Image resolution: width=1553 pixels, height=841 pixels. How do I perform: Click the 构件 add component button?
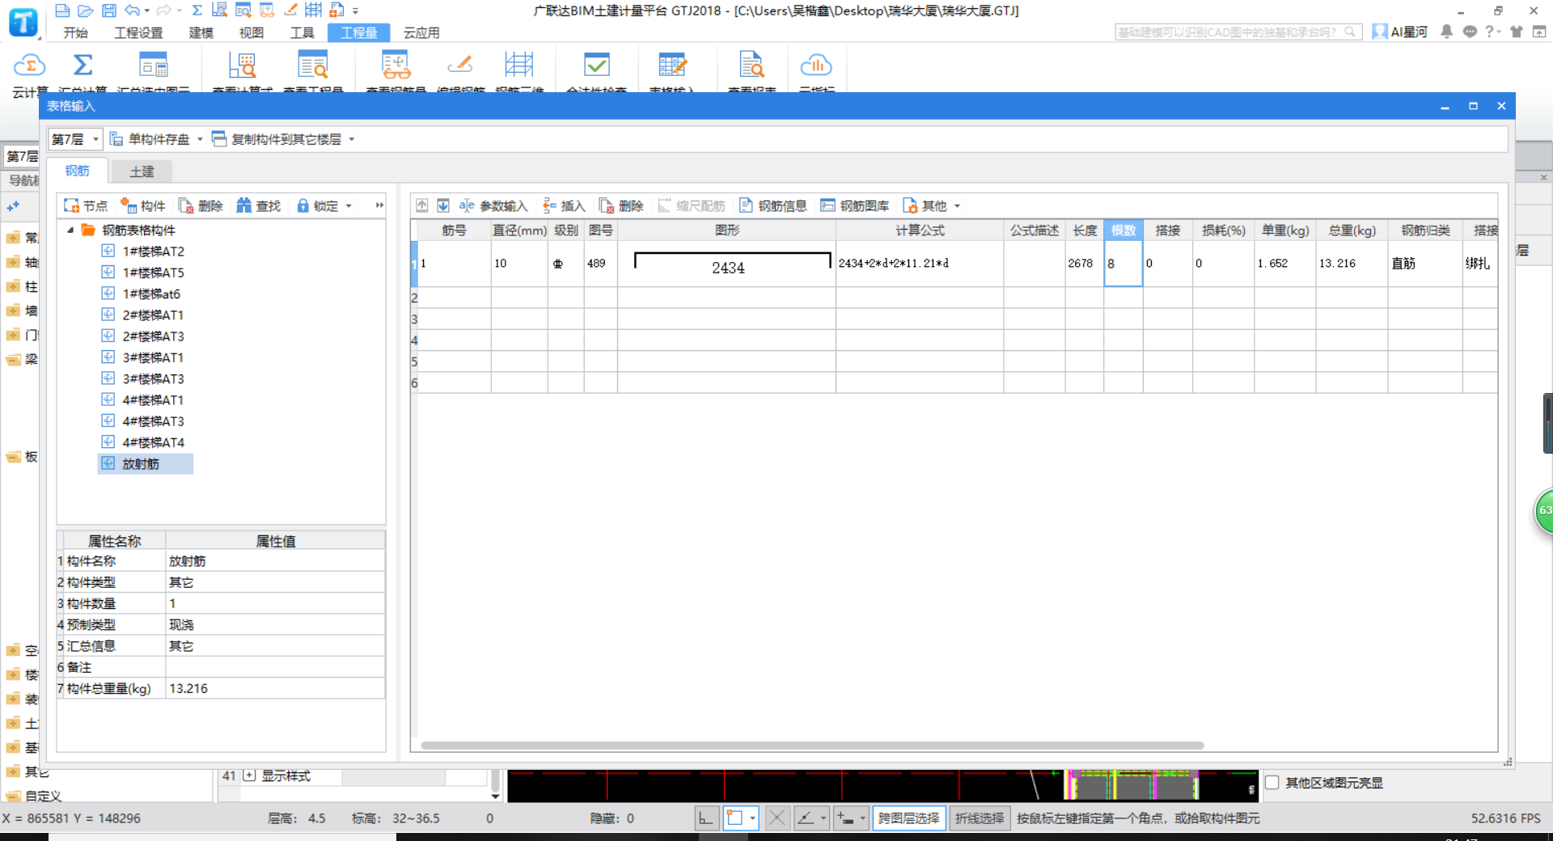143,206
